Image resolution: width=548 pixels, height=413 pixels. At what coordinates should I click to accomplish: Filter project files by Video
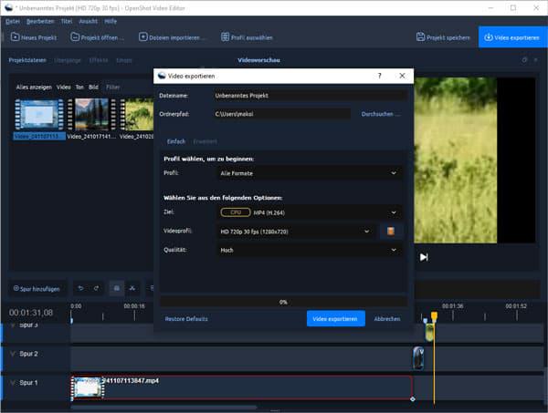pos(64,87)
